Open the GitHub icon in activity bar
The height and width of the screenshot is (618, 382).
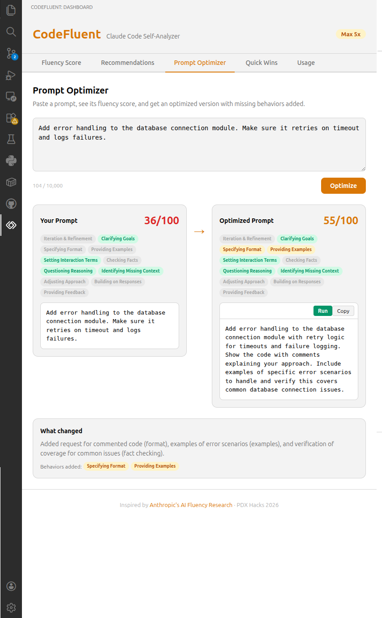pos(11,204)
